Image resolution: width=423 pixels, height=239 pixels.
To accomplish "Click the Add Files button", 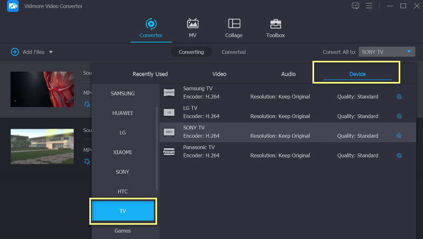I will [x=28, y=52].
